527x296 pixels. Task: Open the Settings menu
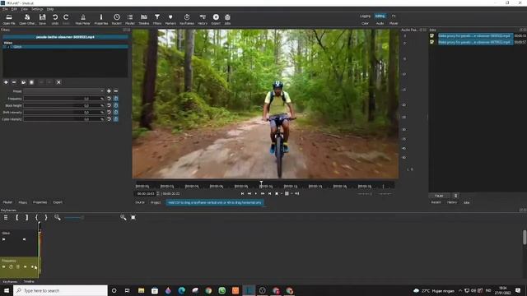(x=37, y=9)
